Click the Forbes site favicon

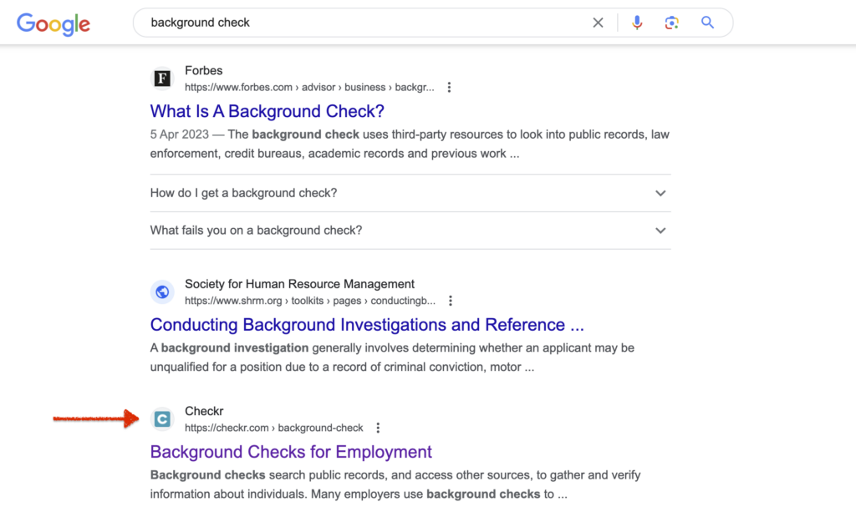pyautogui.click(x=161, y=78)
